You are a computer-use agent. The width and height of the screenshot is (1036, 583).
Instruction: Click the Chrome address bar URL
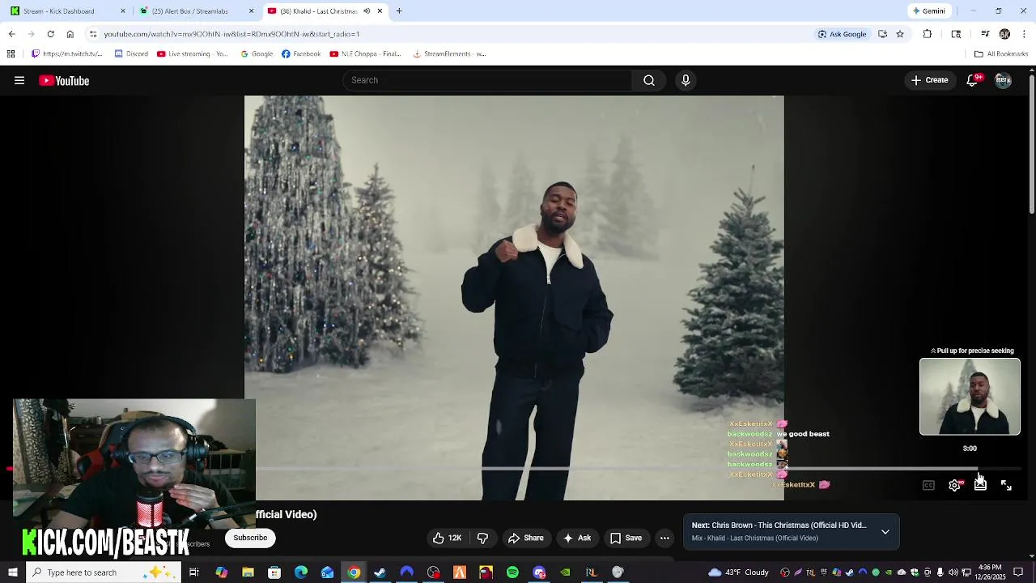pos(231,34)
